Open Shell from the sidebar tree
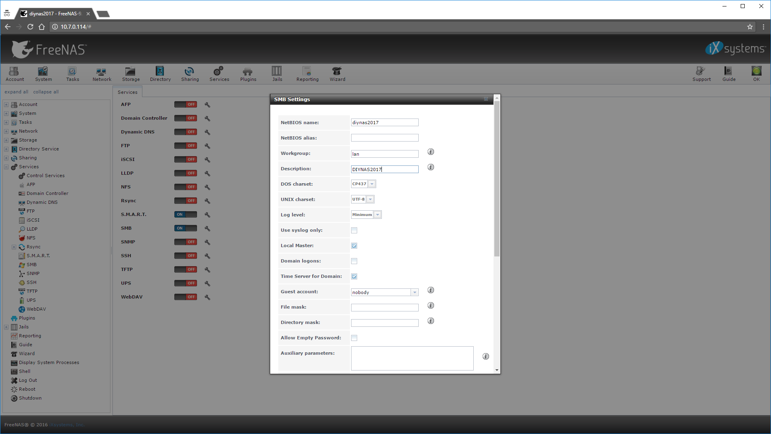Screen dimensions: 771x434 click(24, 371)
